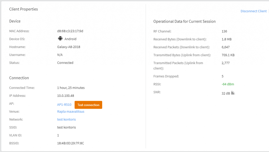Open the AP1-R510 access point link
This screenshot has height=152, width=269.
click(x=64, y=105)
